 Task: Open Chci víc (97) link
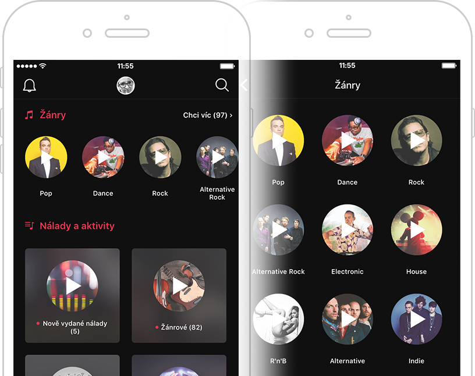[208, 115]
